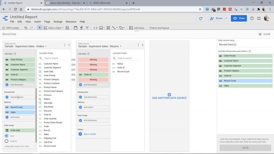Refresh data with the refresh icon
Screen dimensions: 274x154
click(x=201, y=18)
